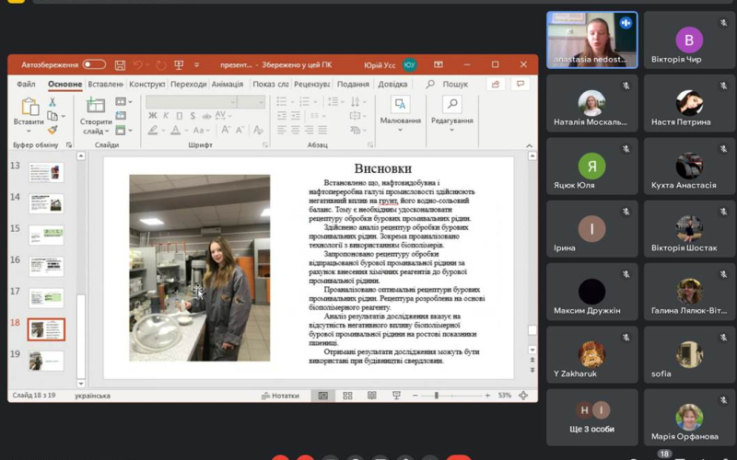Open the Вставлення ribbon tab
737x460 pixels.
106,84
